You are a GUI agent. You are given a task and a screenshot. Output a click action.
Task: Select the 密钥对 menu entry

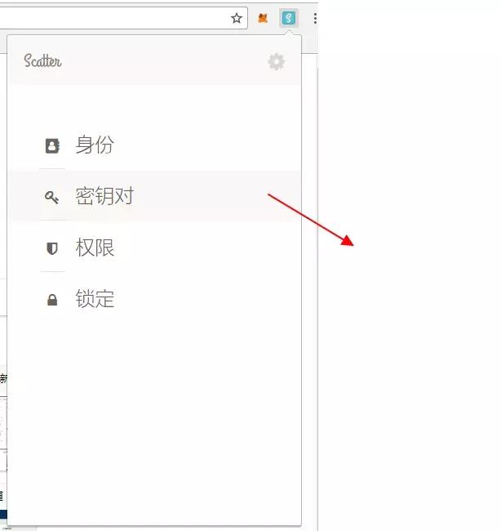pos(154,196)
